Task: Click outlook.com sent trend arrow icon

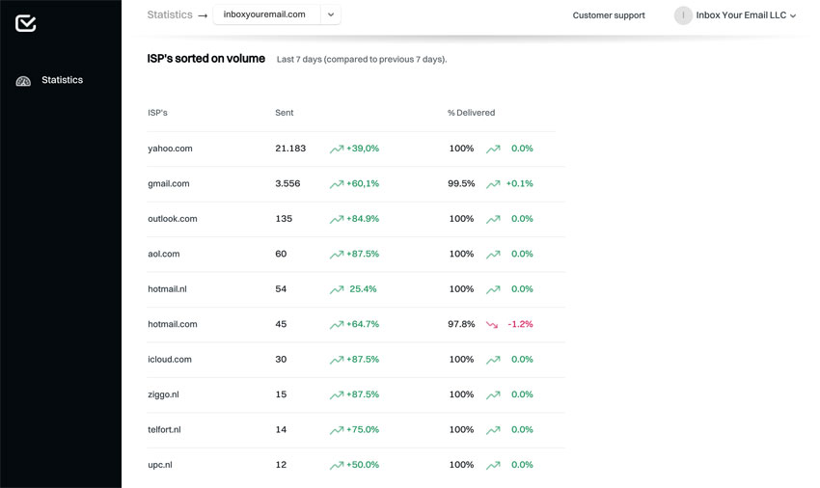Action: (337, 220)
